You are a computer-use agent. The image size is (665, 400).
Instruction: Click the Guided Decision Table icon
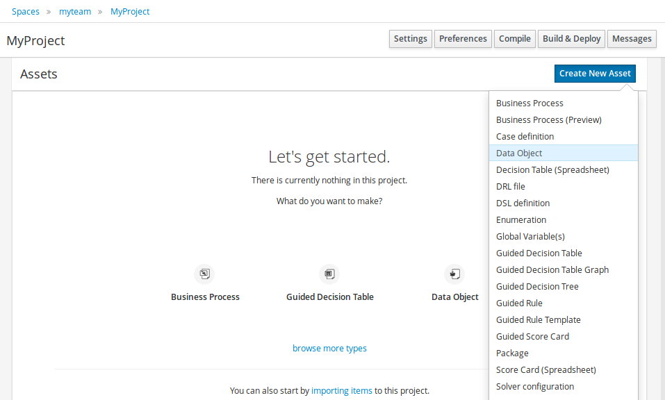pos(329,274)
